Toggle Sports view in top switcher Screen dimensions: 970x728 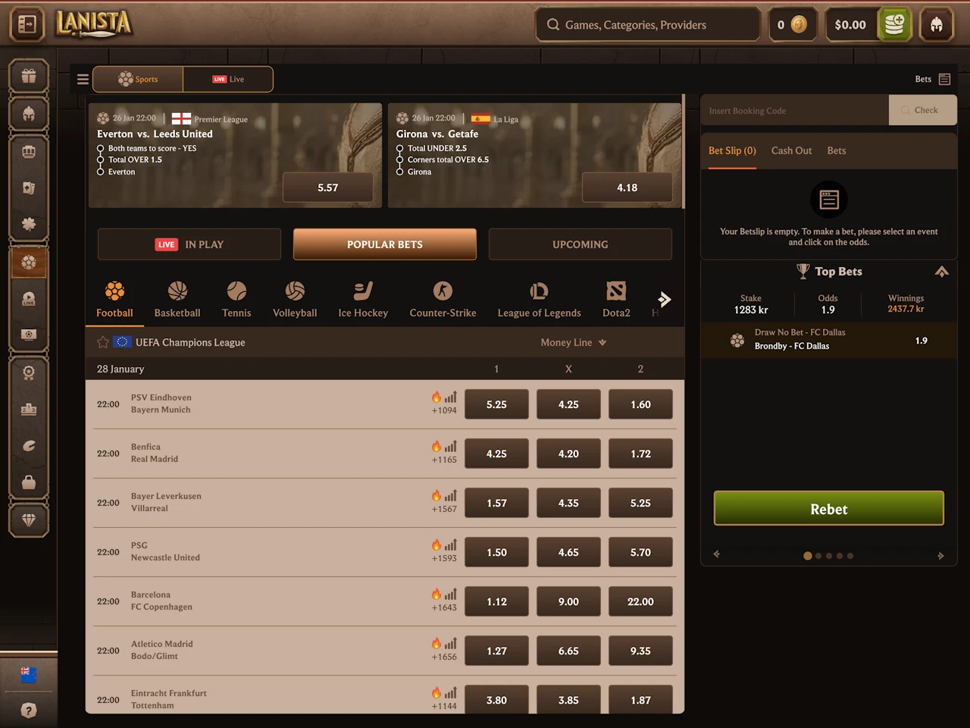tap(138, 79)
